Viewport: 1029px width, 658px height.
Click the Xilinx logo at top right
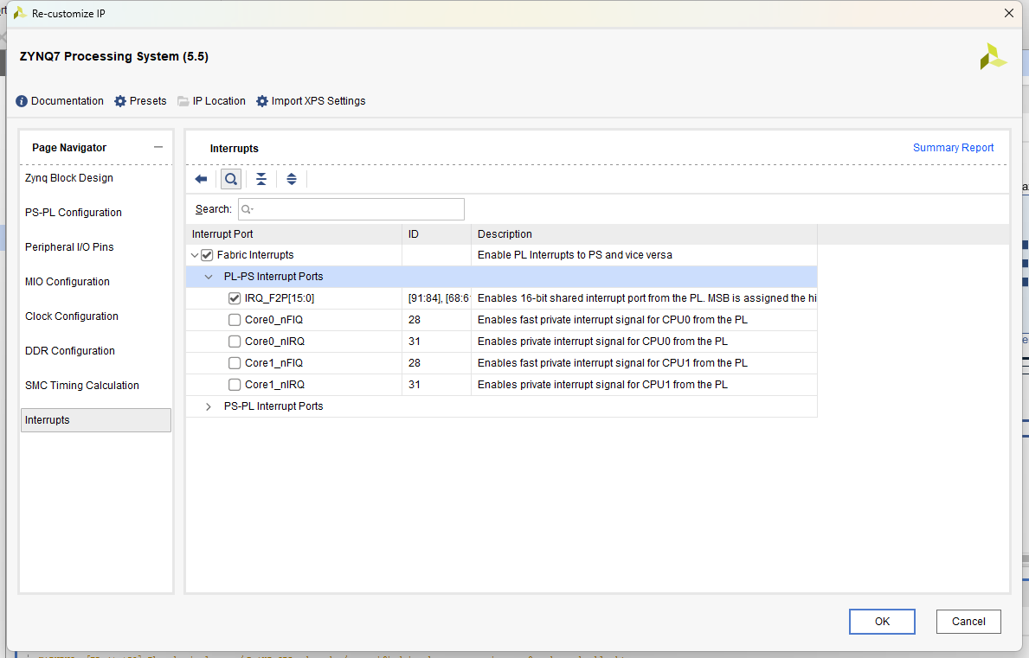pos(993,56)
